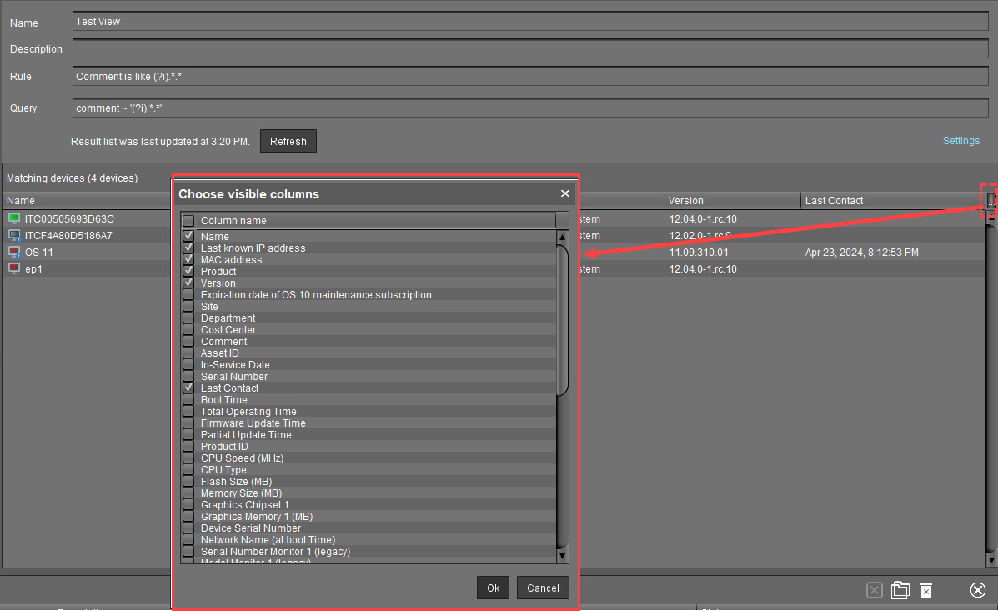Uncheck the Name column checkbox
Image resolution: width=998 pixels, height=611 pixels.
tap(189, 236)
